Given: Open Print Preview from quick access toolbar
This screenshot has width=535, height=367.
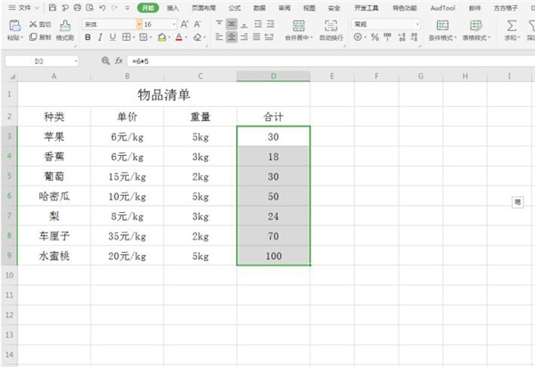Looking at the screenshot, I should tap(90, 7).
